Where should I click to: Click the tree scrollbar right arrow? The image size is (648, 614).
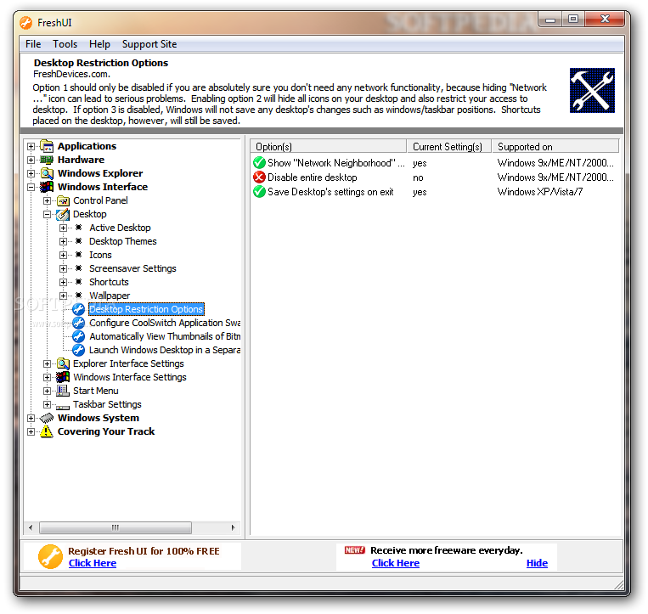(x=233, y=527)
